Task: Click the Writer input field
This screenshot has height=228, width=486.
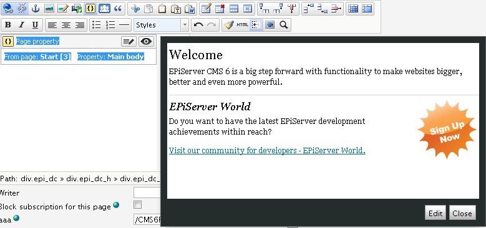Action: tap(147, 192)
